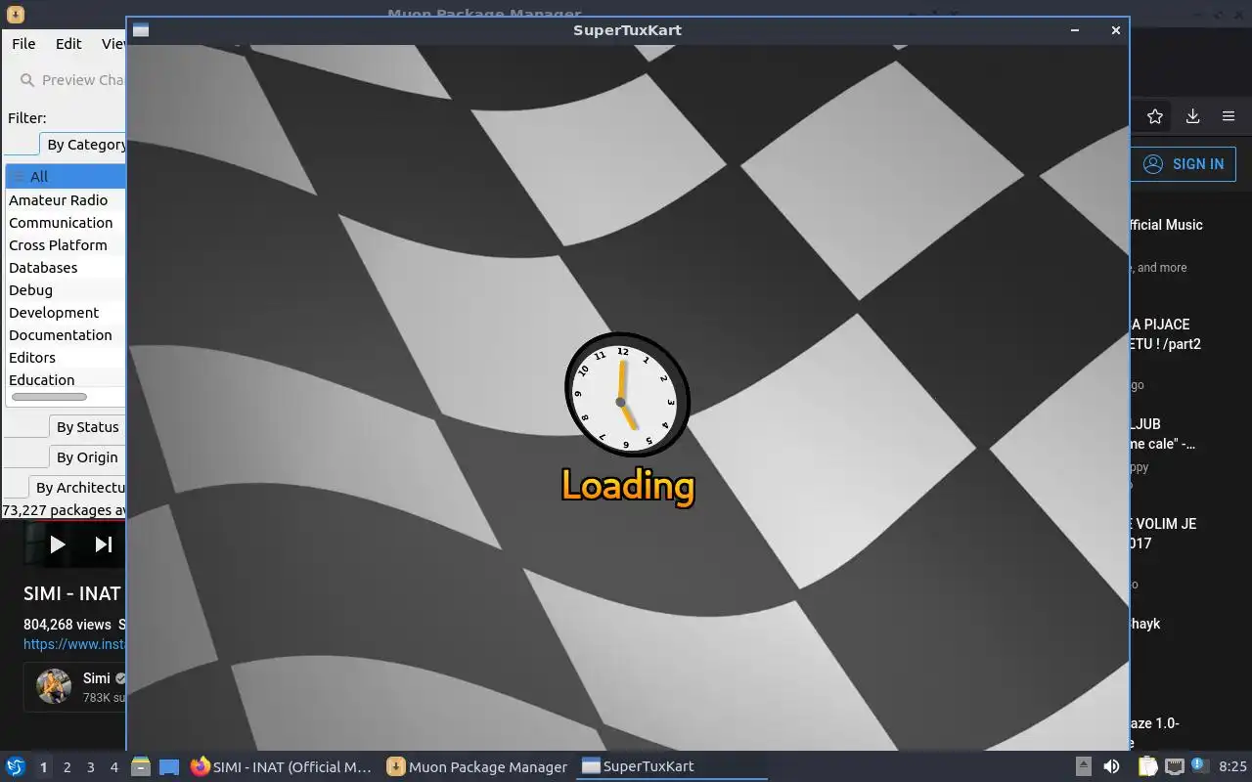Switch to workspace 1
Viewport: 1252px width, 782px height.
[43, 767]
